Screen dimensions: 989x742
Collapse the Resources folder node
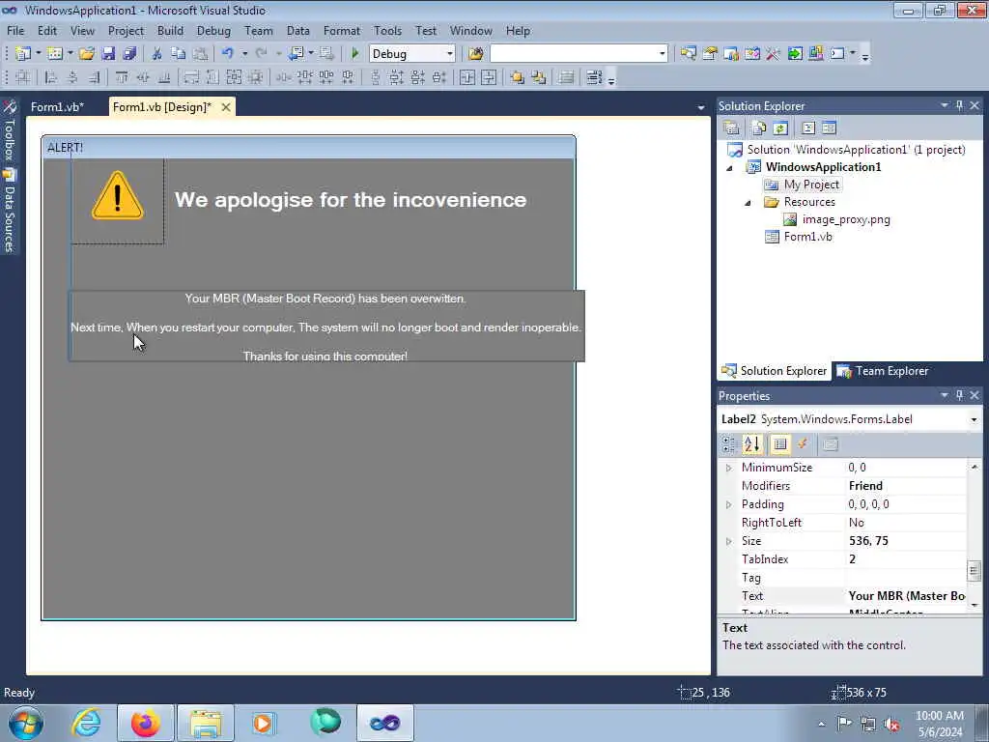tap(749, 203)
